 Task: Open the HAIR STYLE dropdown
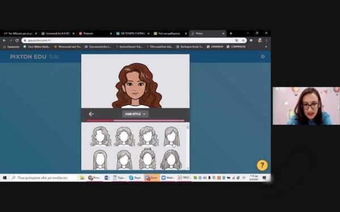(x=135, y=114)
